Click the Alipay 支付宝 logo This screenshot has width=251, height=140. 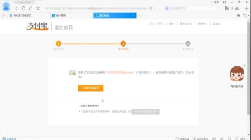coord(37,26)
